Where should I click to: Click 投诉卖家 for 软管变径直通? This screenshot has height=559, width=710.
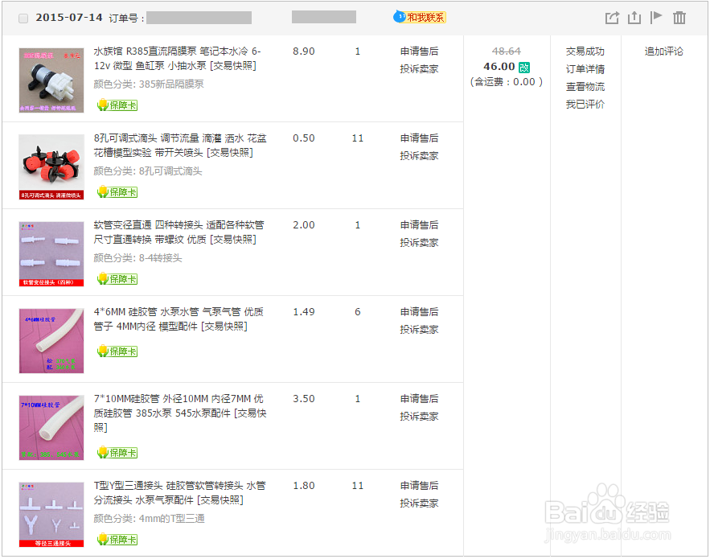tap(419, 243)
